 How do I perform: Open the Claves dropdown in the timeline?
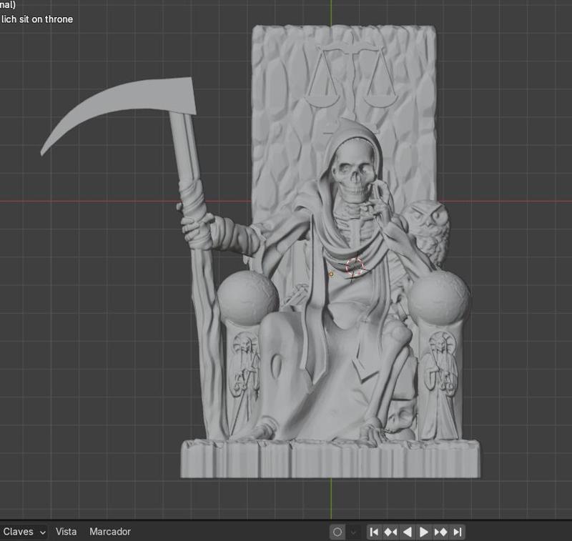tap(24, 532)
